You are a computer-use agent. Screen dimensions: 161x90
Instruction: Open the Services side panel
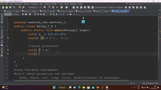coord(2,34)
